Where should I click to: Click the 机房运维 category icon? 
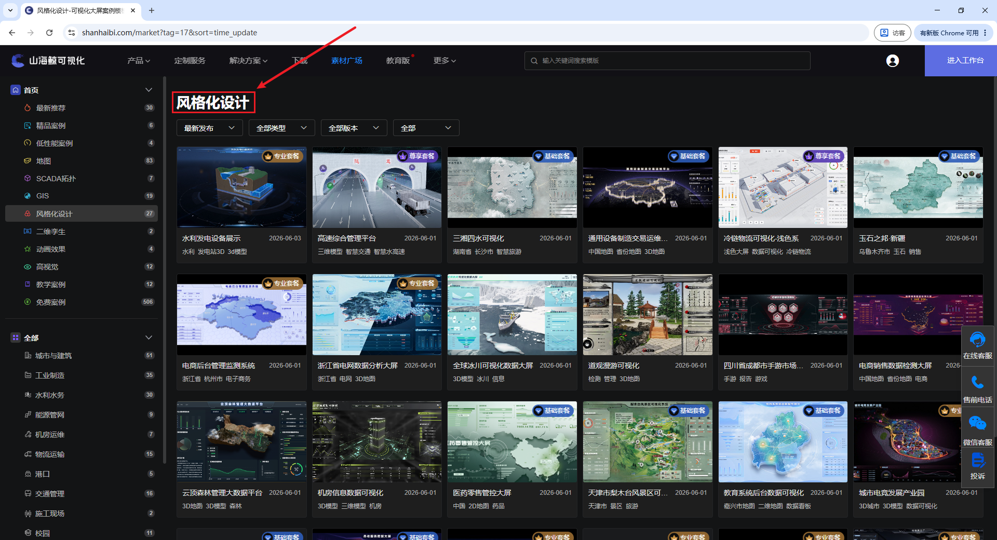click(28, 435)
